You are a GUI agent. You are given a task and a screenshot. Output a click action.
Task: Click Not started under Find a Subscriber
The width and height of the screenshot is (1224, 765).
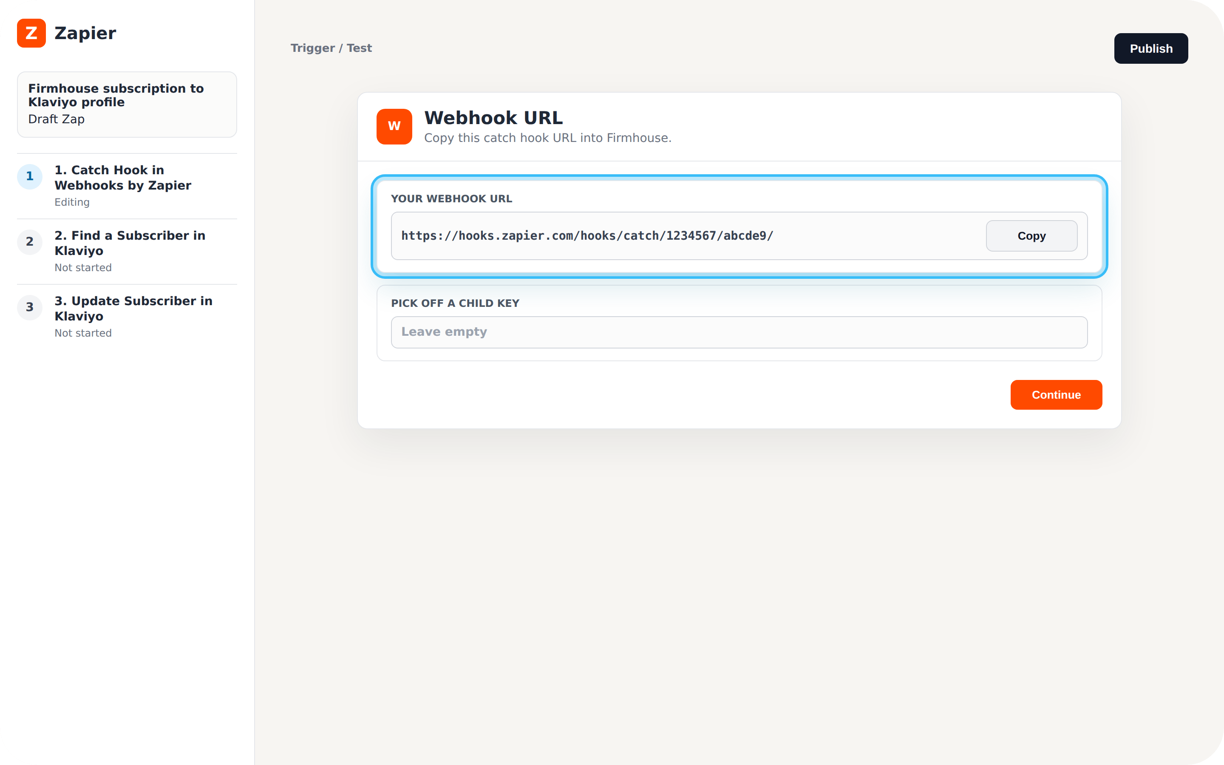coord(83,268)
